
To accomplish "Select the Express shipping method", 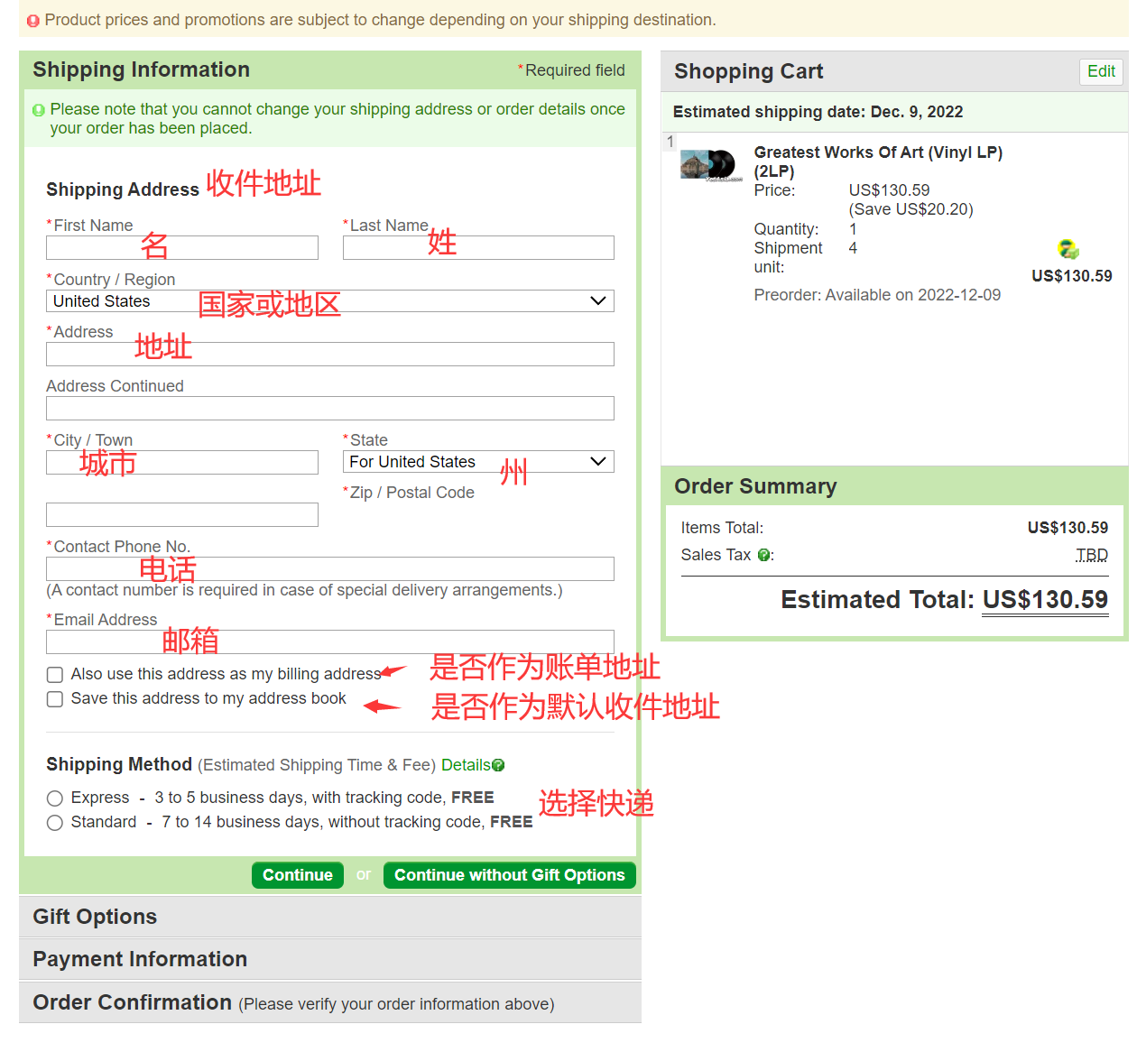I will [x=54, y=798].
